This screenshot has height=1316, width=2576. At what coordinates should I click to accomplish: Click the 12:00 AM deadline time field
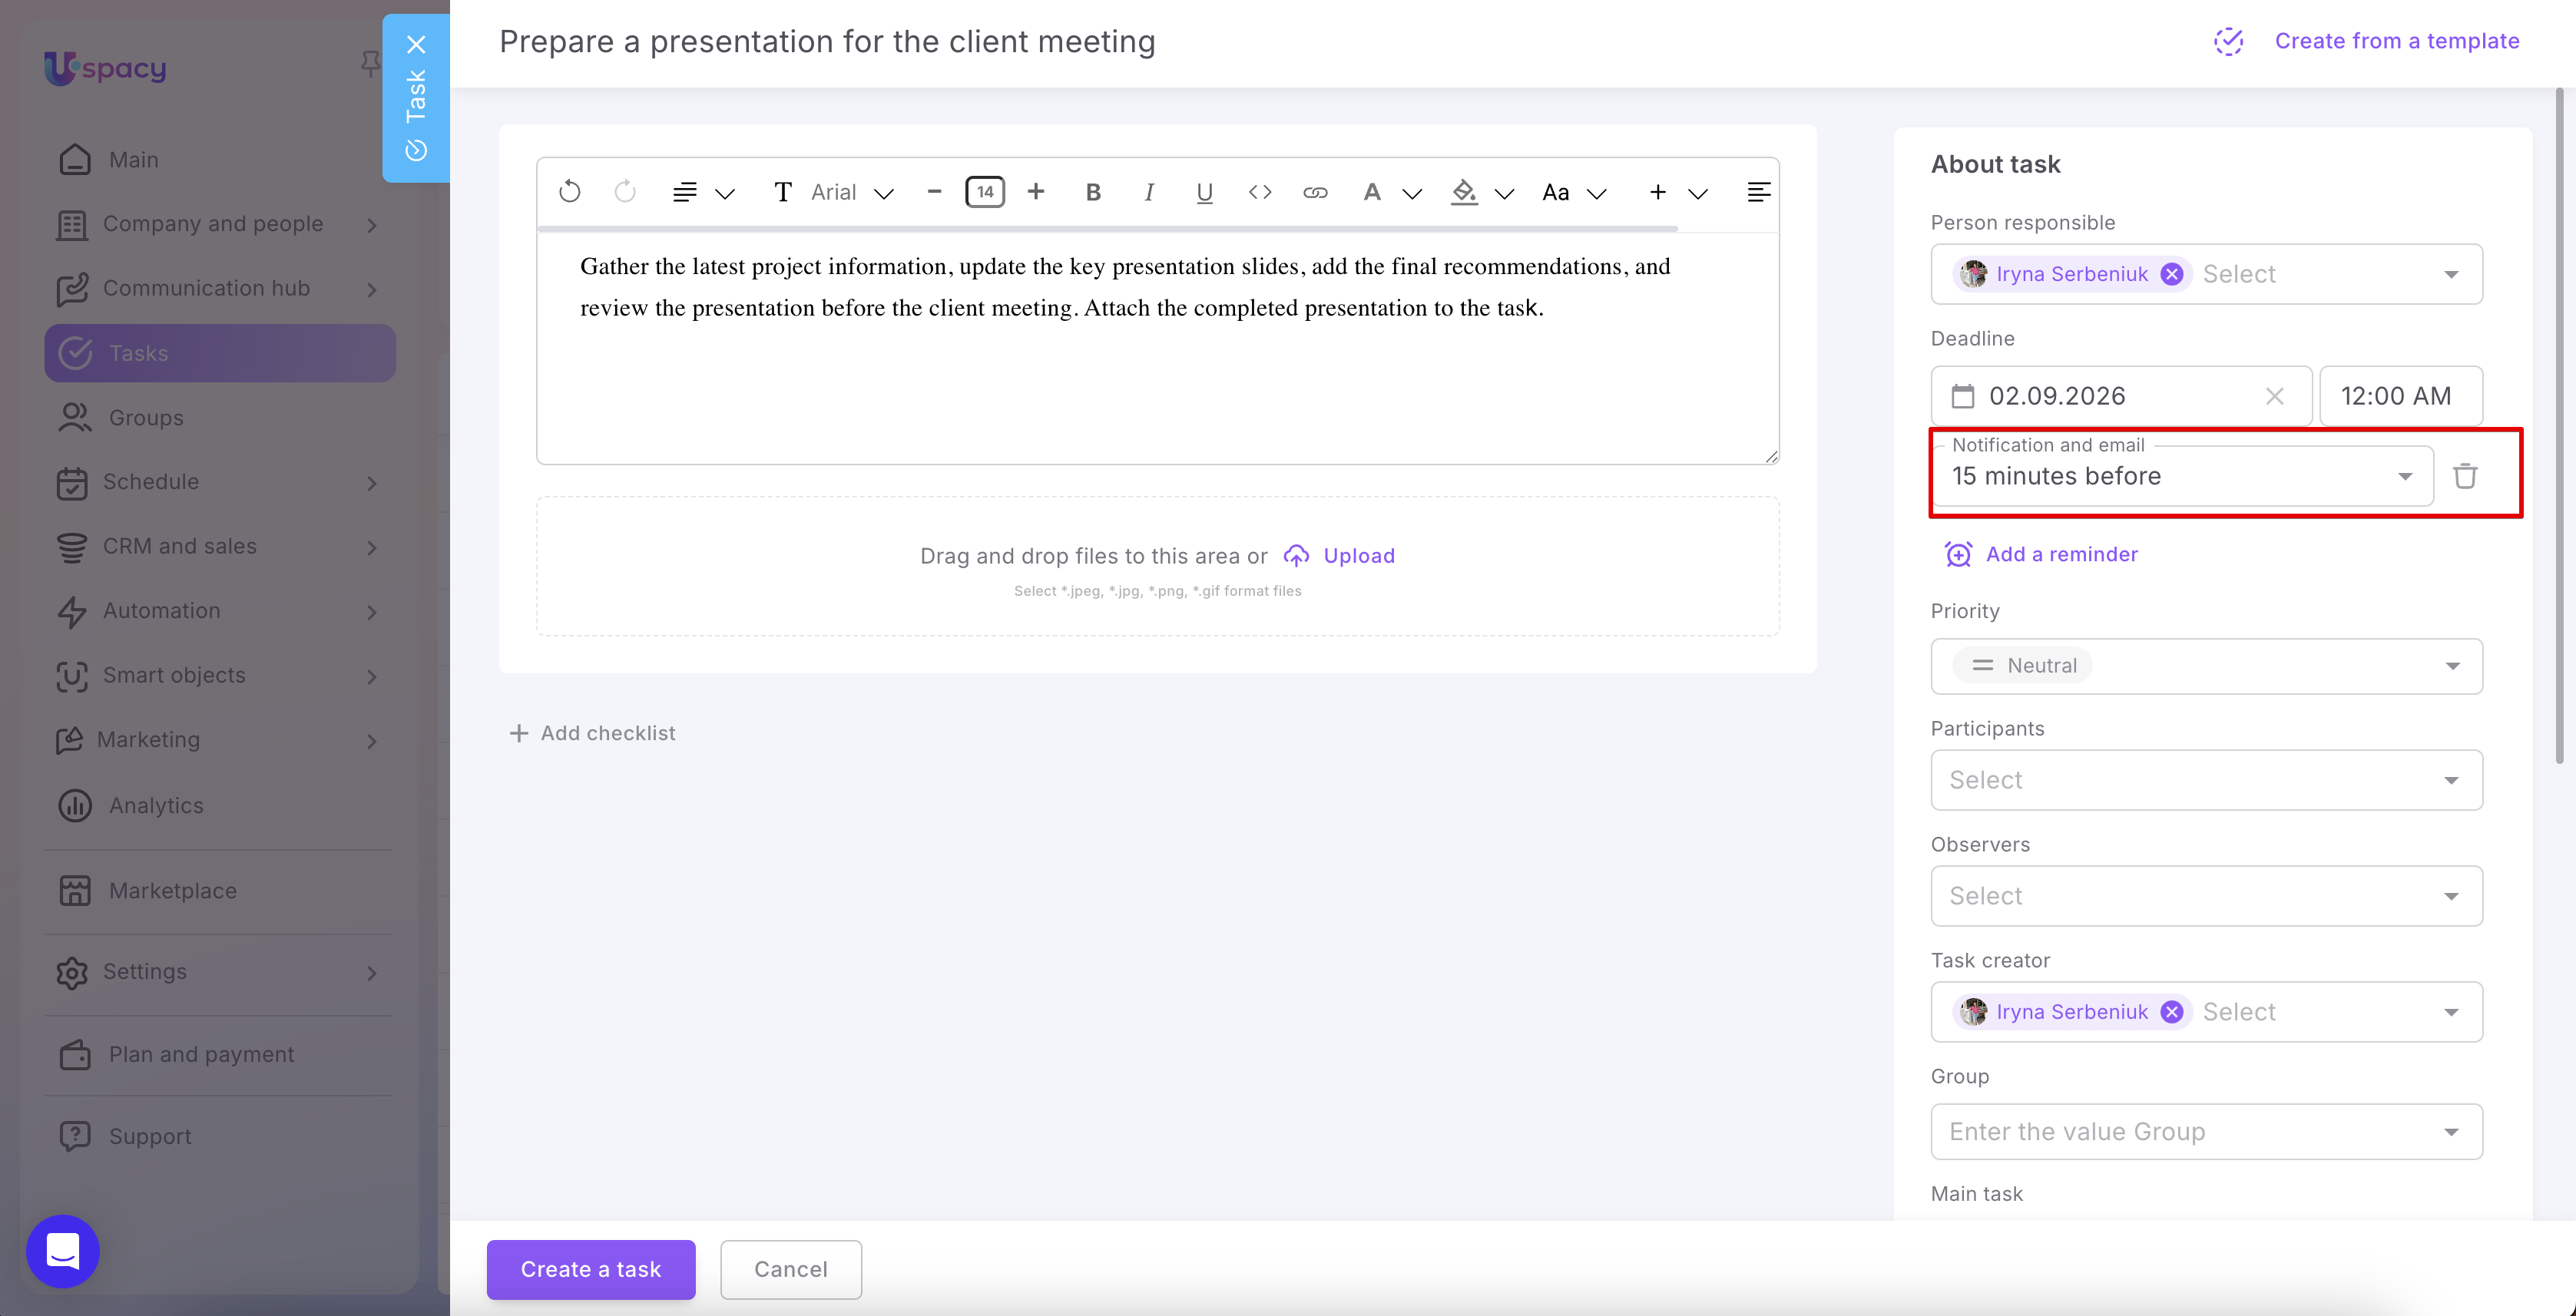(x=2400, y=396)
